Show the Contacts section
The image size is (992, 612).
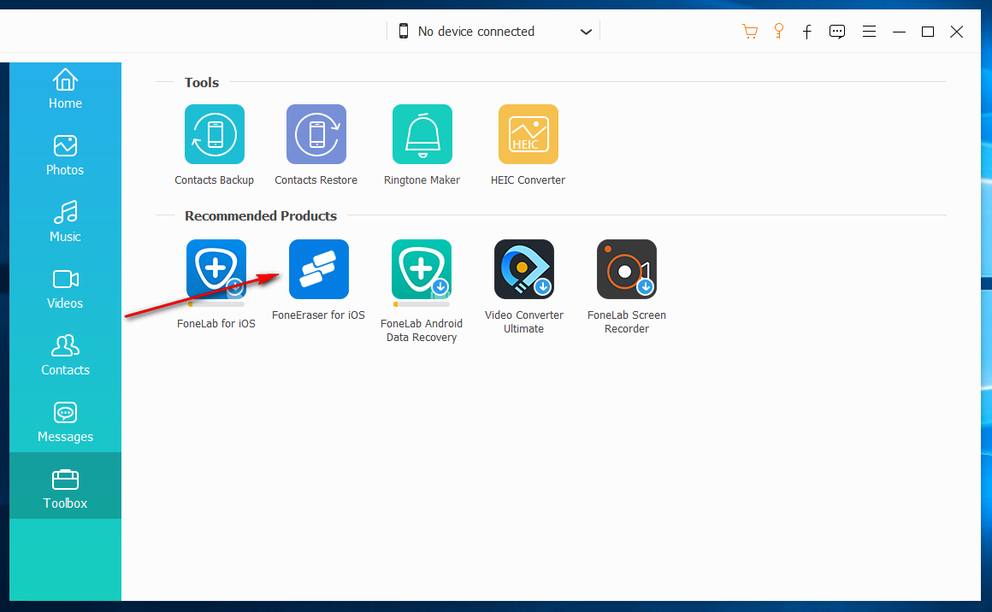point(65,356)
